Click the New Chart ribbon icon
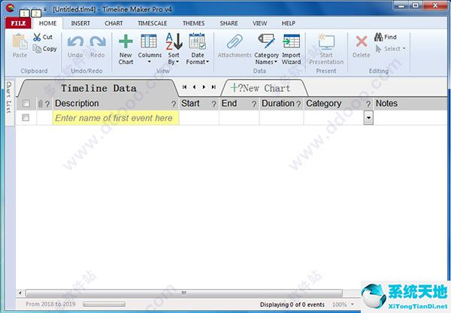This screenshot has width=451, height=313. pos(126,48)
